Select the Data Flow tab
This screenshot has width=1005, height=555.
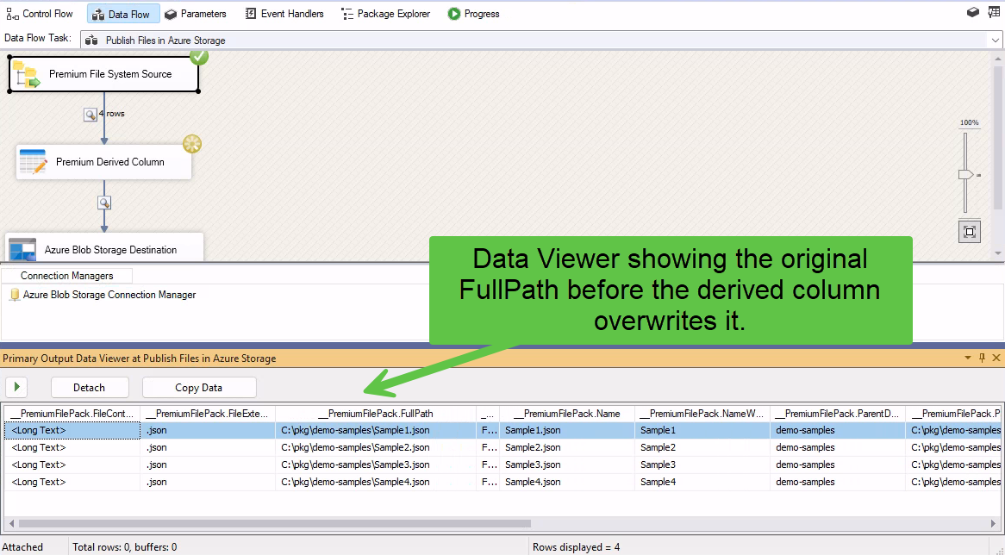click(122, 14)
